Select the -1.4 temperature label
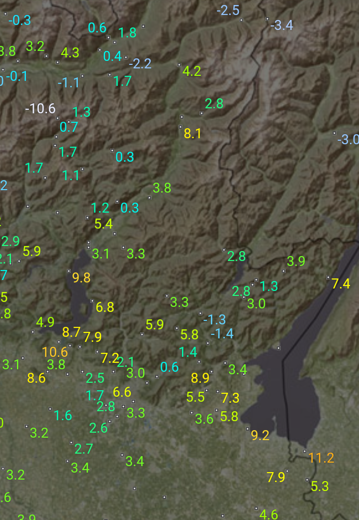This screenshot has width=359, height=520. (x=222, y=333)
